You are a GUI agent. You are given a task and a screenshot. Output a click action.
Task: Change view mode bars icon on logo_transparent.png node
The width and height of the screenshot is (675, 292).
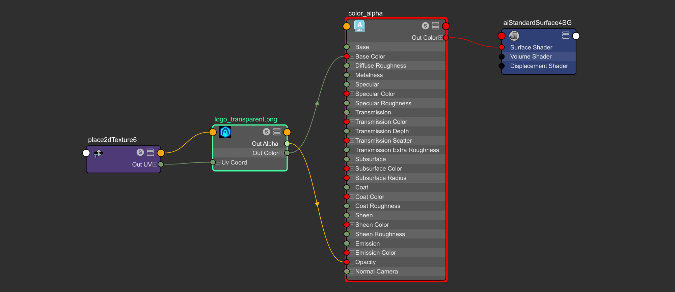[x=277, y=132]
